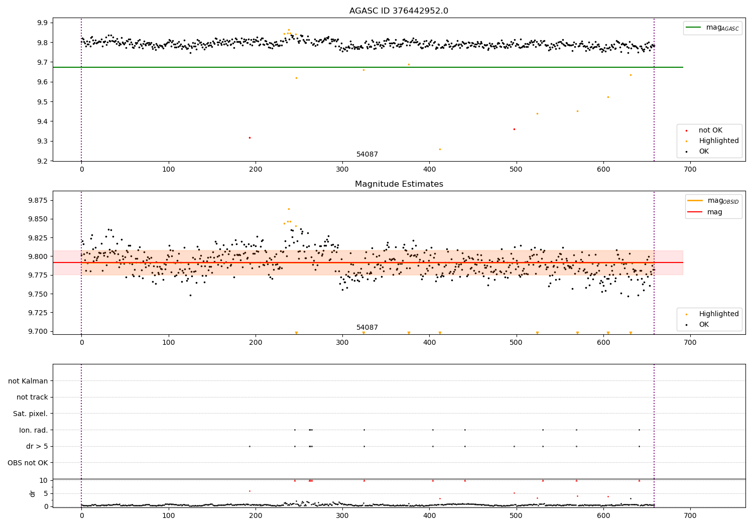The image size is (753, 527).
Task: Click the 9.700 y-axis tick label
Action: point(38,331)
